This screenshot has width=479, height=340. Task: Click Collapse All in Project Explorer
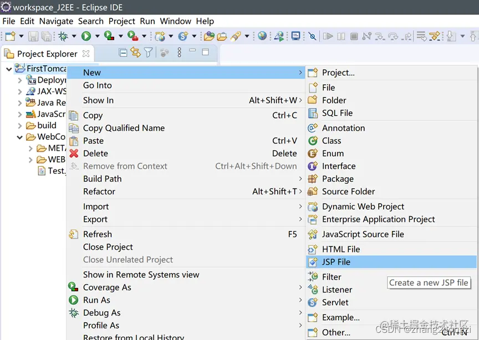coord(123,53)
